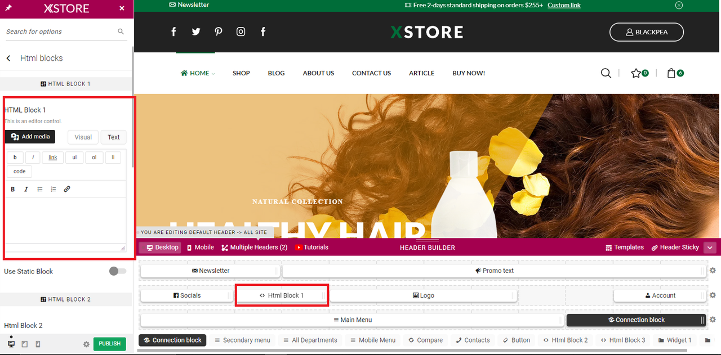
Task: Insert ul quicktag button
Action: pyautogui.click(x=74, y=158)
